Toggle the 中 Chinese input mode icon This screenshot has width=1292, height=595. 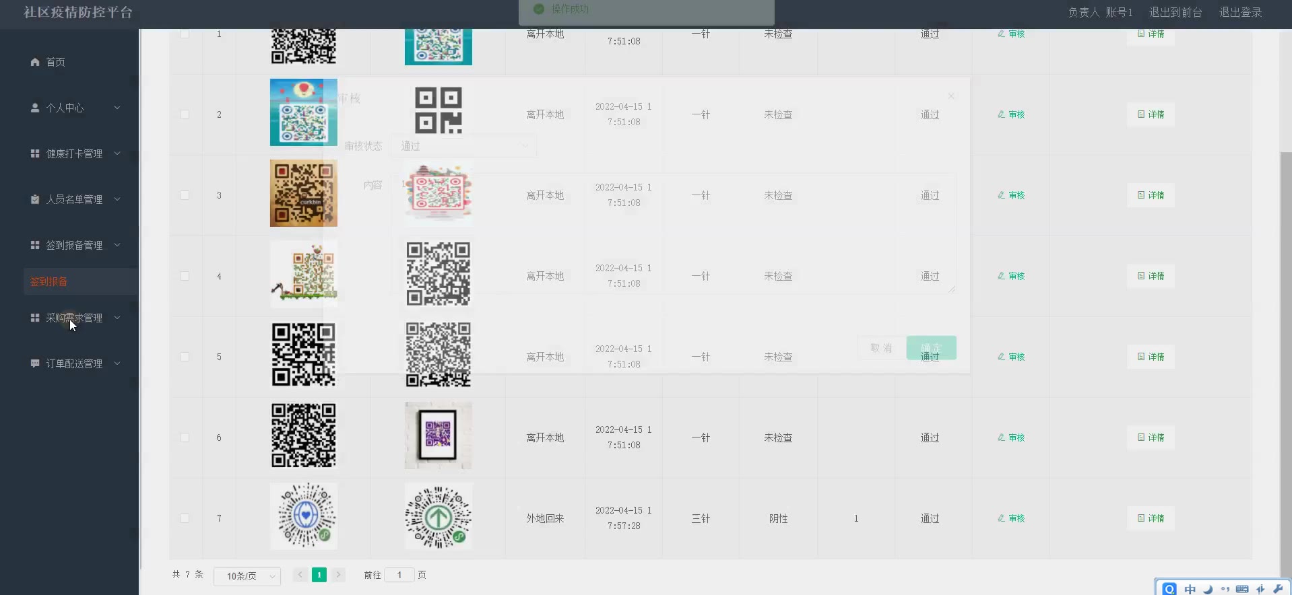click(1190, 589)
